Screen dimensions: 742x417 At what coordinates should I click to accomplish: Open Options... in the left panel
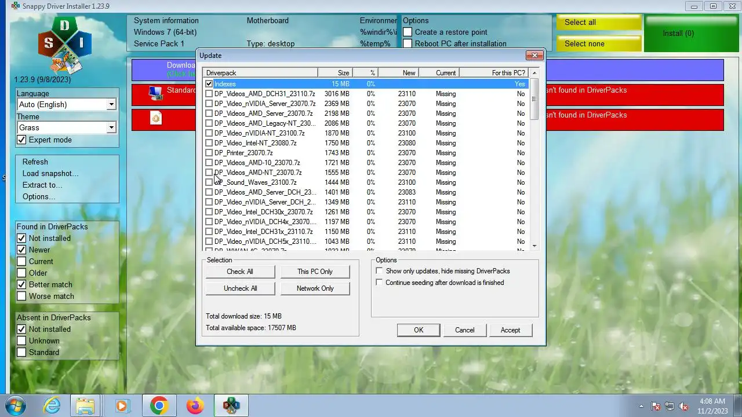click(x=39, y=196)
